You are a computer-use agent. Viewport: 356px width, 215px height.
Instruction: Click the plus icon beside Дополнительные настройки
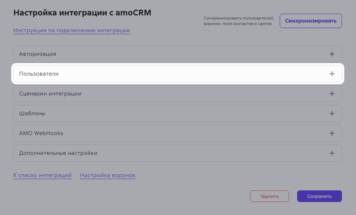332,153
